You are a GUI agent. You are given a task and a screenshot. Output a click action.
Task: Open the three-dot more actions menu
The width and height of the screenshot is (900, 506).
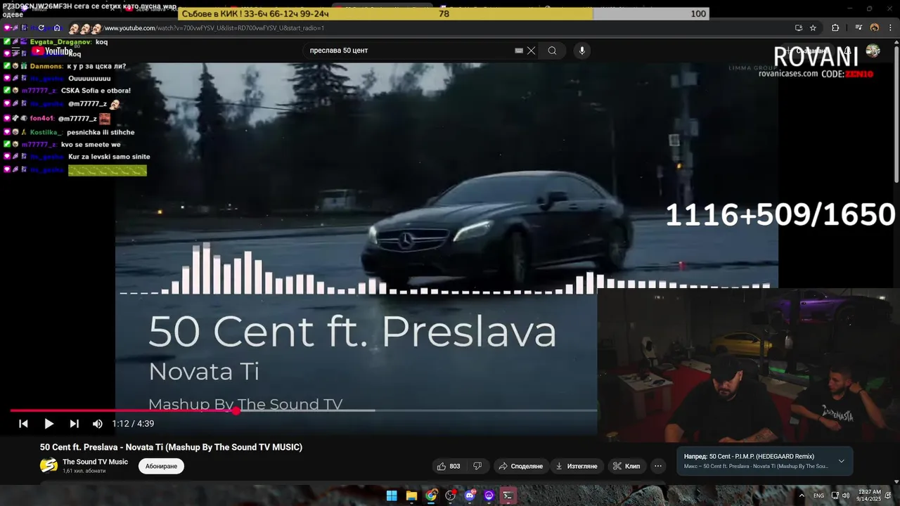658,466
